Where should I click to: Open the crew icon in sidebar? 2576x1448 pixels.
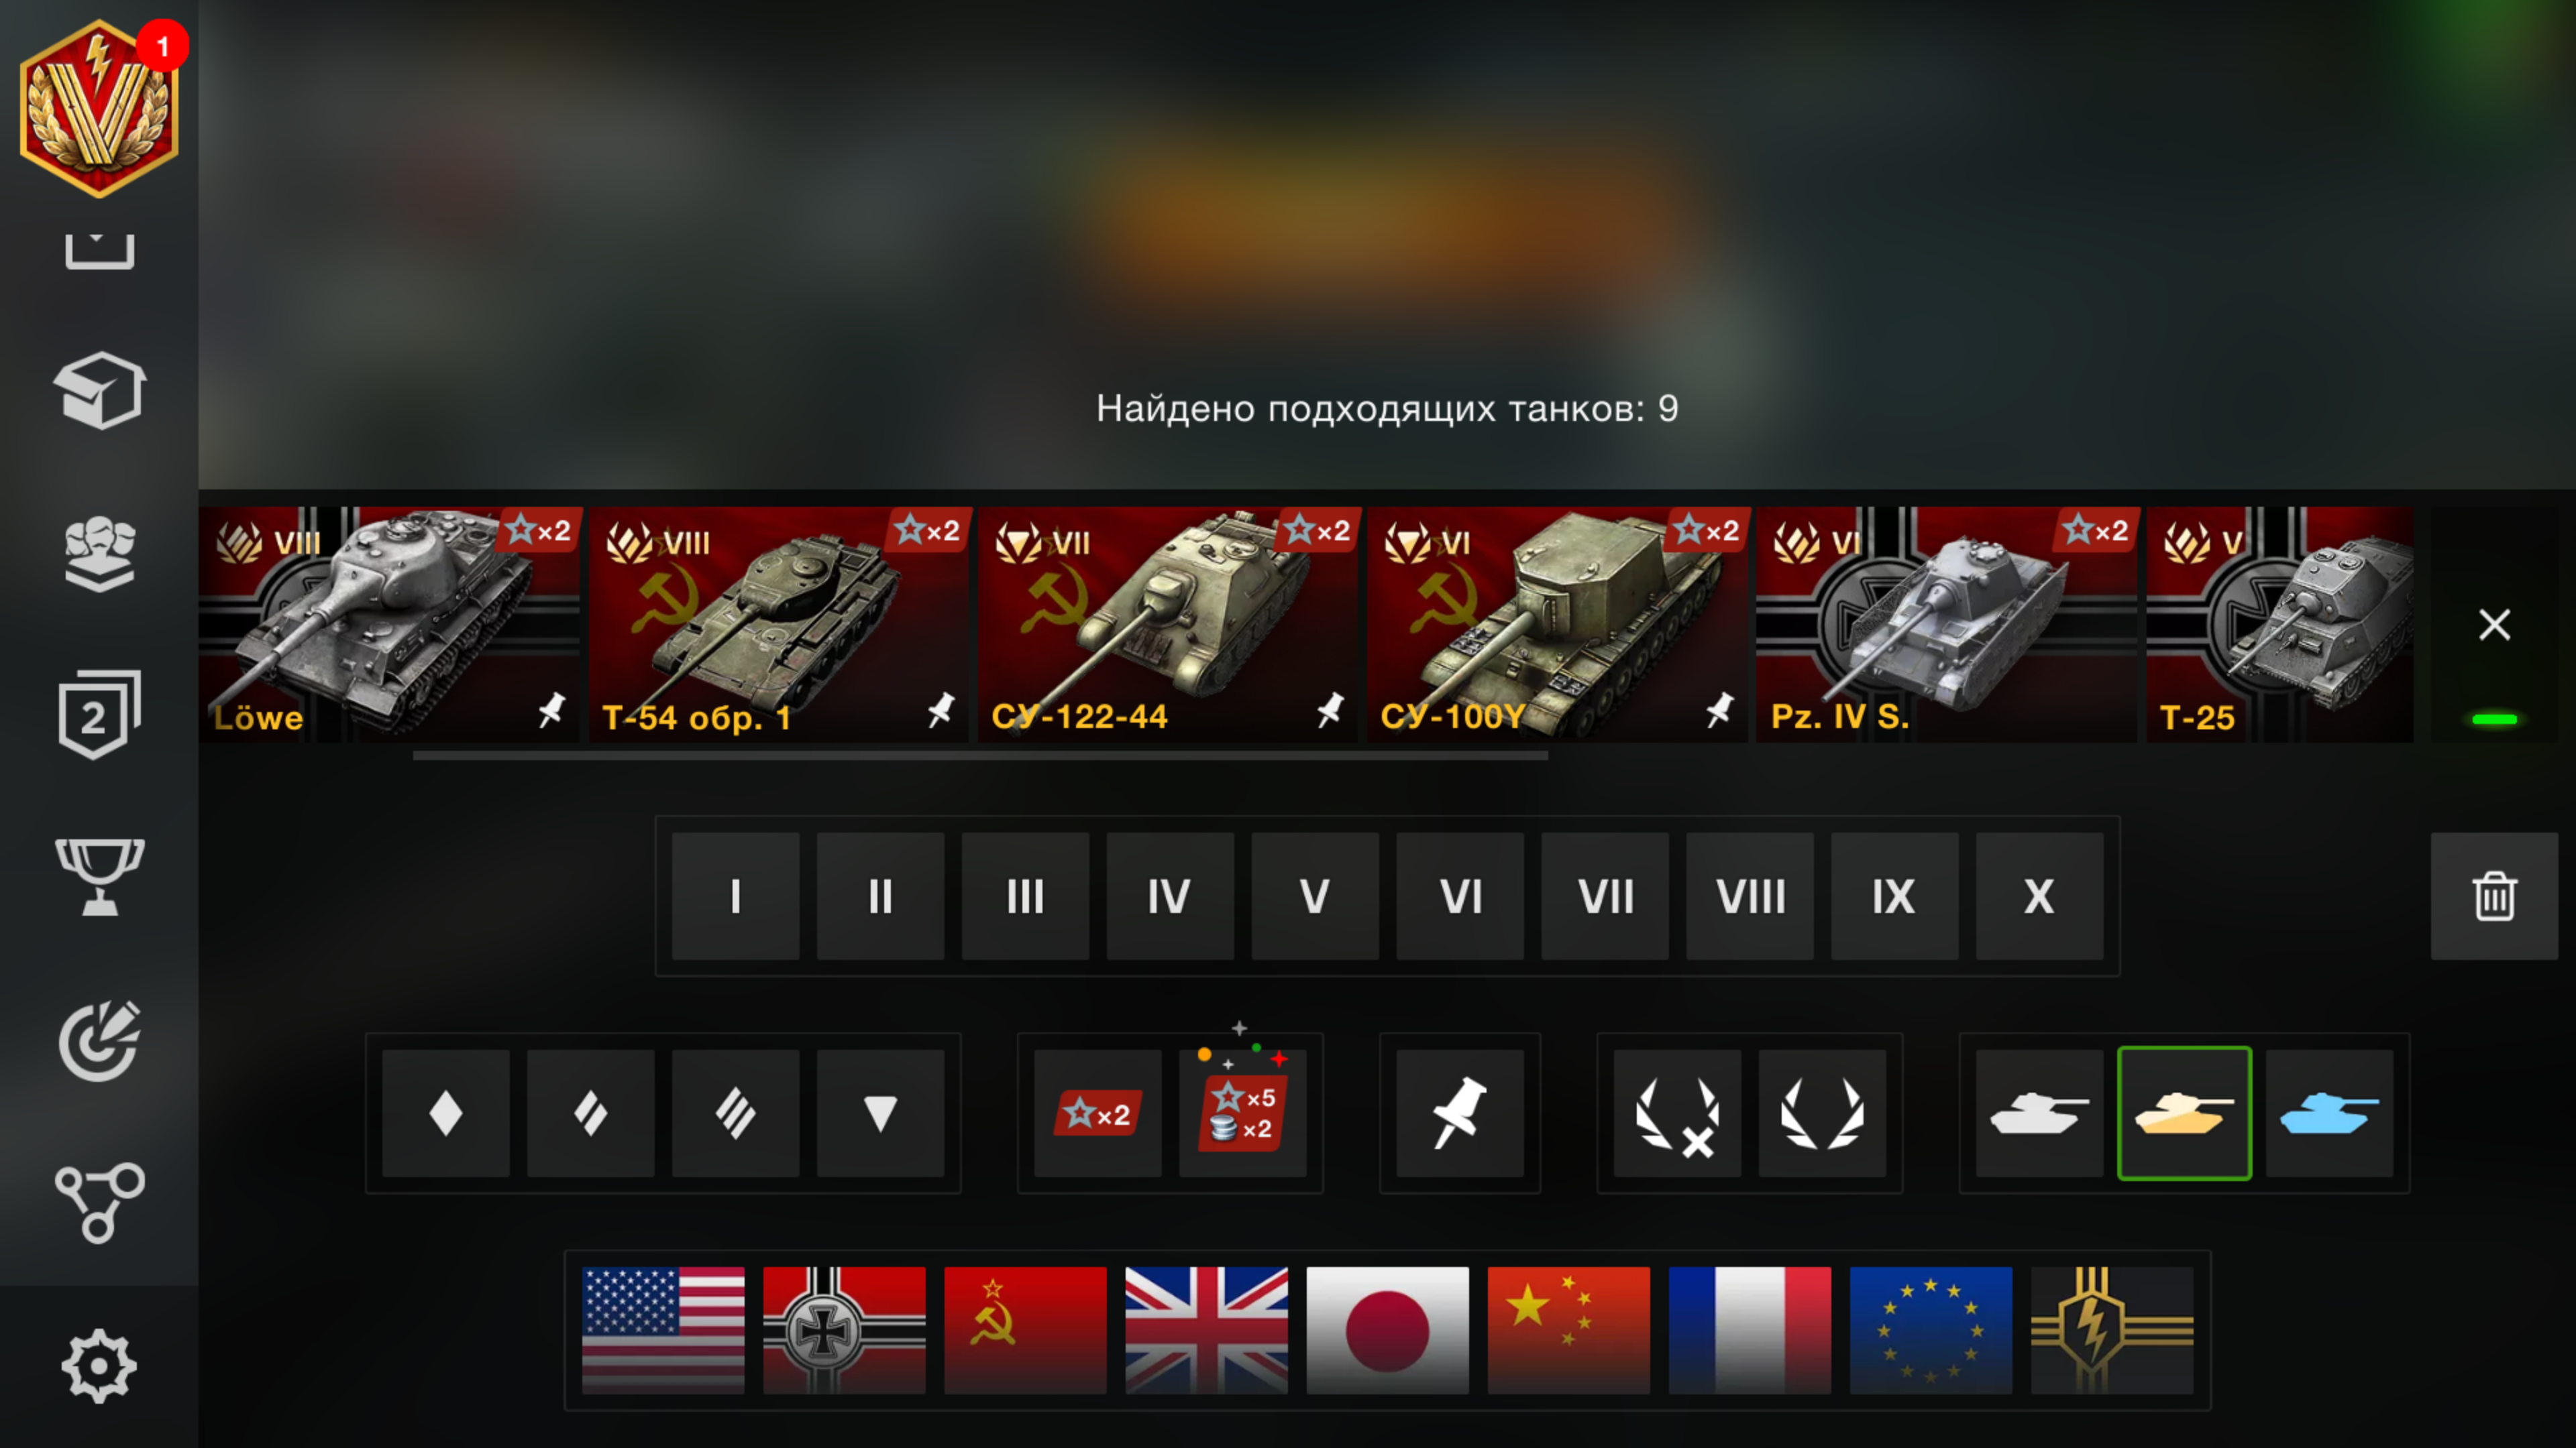(99, 554)
